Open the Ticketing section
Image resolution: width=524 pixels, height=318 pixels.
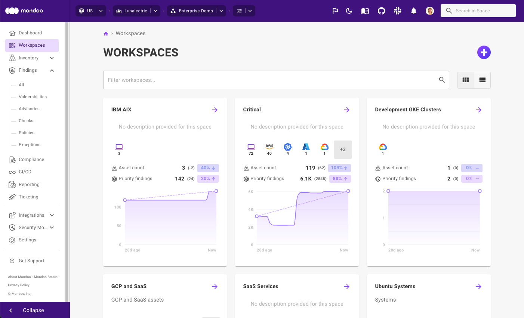coord(28,197)
